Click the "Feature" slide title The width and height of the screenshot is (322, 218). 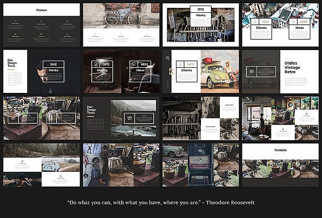pyautogui.click(x=42, y=10)
